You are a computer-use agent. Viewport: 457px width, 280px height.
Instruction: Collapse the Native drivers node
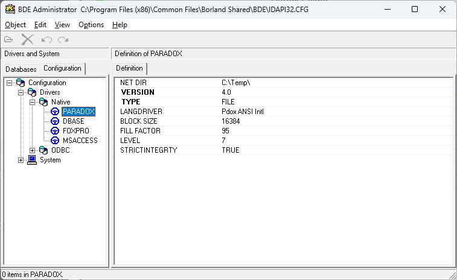coord(33,102)
